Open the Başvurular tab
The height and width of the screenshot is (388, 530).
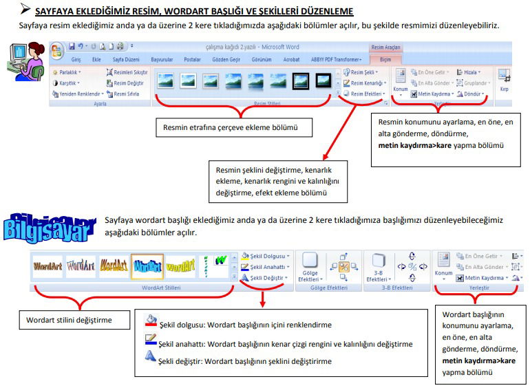point(162,60)
